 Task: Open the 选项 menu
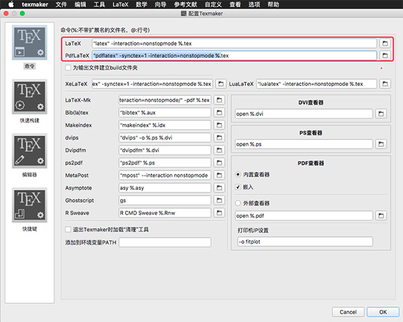tap(254, 5)
